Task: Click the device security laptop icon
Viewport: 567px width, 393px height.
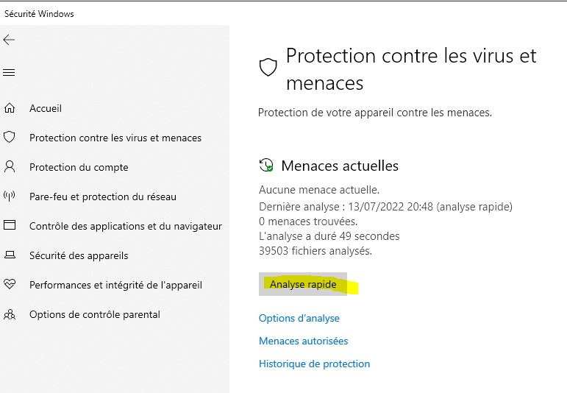Action: [x=10, y=255]
